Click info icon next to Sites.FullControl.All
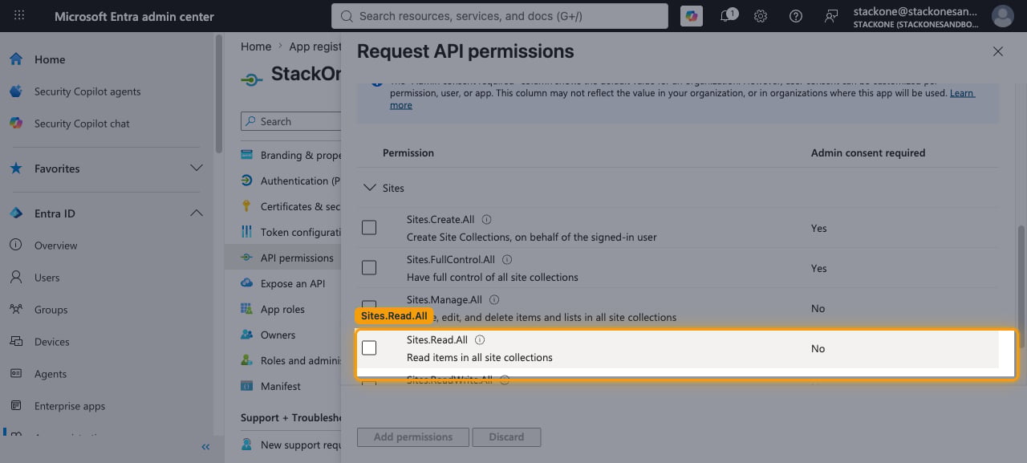 [x=507, y=259]
